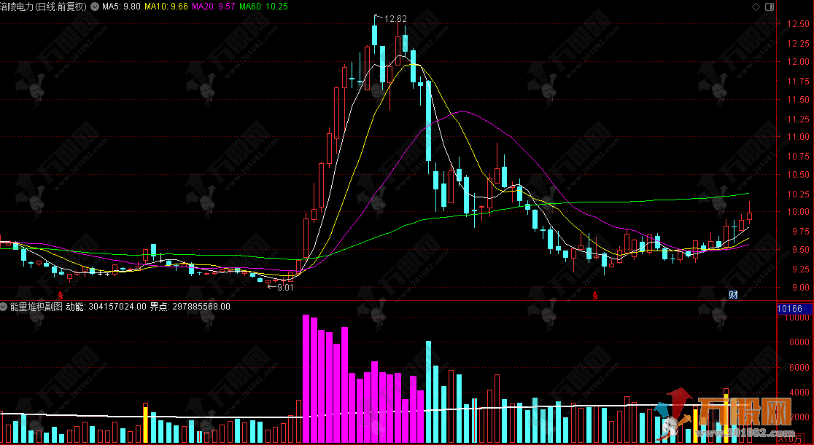This screenshot has height=445, width=814.
Task: Click the 12.62 high price flag
Action: pos(392,18)
